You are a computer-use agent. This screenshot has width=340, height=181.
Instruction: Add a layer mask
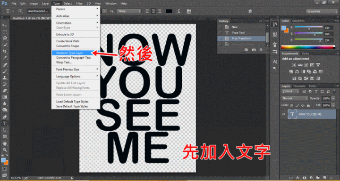(x=304, y=178)
